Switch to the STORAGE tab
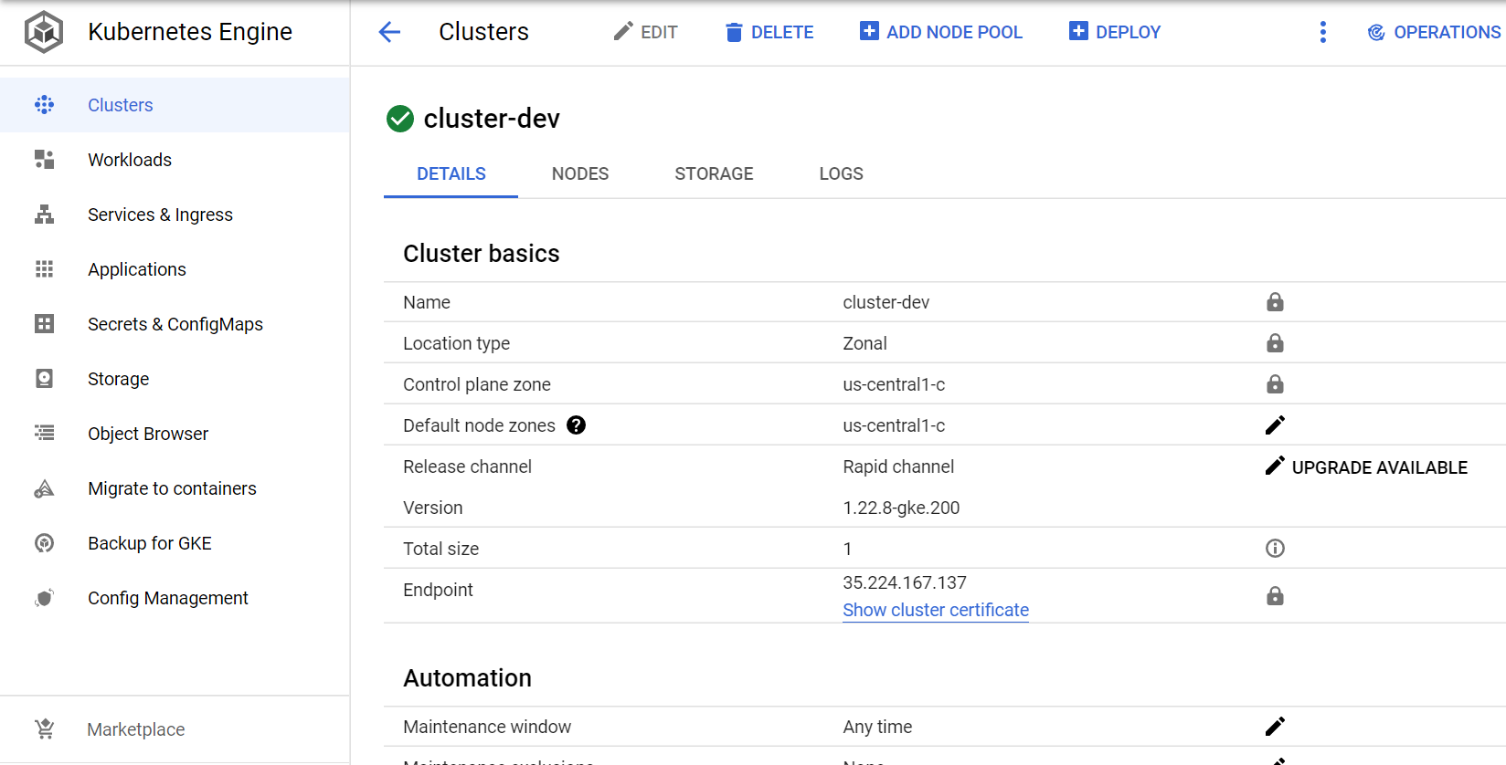Image resolution: width=1506 pixels, height=765 pixels. (x=714, y=173)
